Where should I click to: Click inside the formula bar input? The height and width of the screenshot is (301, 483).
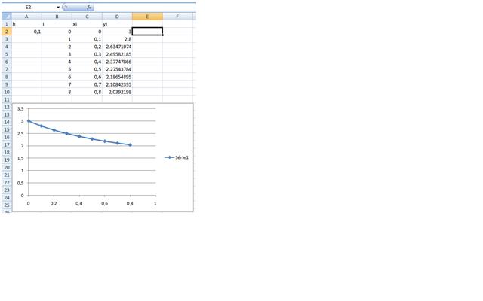pyautogui.click(x=143, y=6)
